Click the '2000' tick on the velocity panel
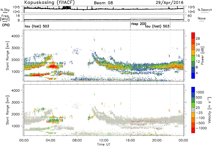This screenshot has height=146, width=212. click(x=16, y=114)
